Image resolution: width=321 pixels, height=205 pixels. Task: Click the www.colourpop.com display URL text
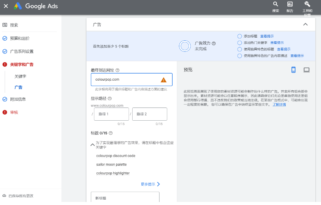107,106
